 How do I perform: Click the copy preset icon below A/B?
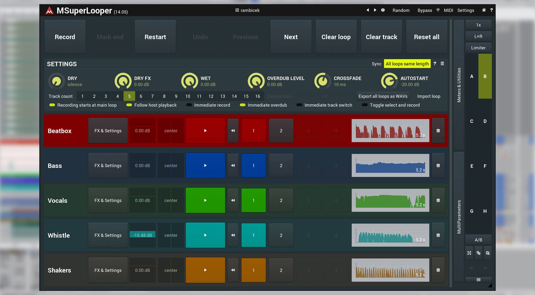point(478,253)
